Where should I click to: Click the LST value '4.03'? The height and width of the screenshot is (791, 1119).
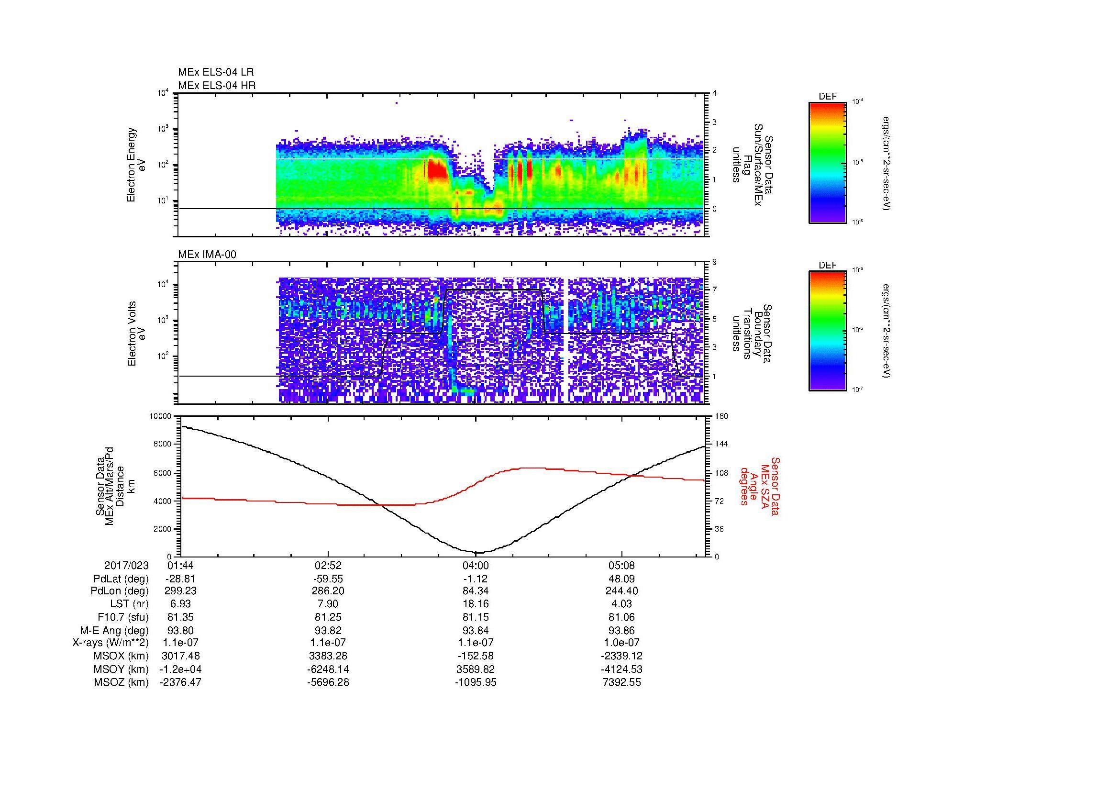[x=621, y=604]
